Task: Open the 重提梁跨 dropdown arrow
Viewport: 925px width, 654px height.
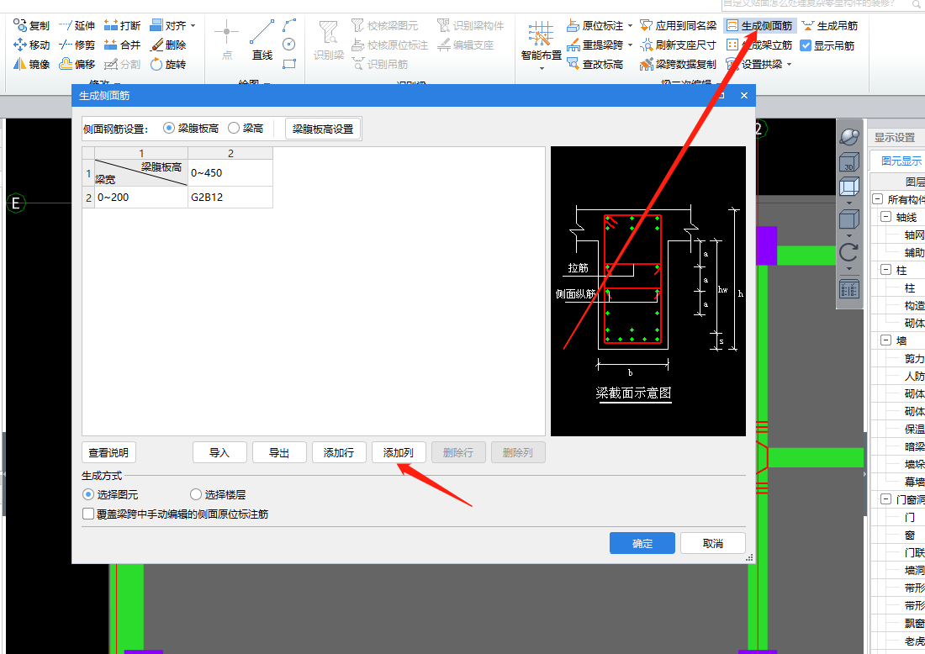Action: 630,45
